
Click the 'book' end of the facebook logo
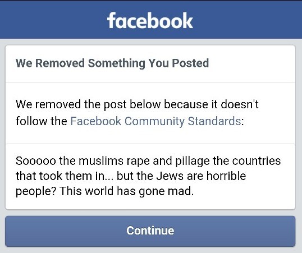coord(173,21)
